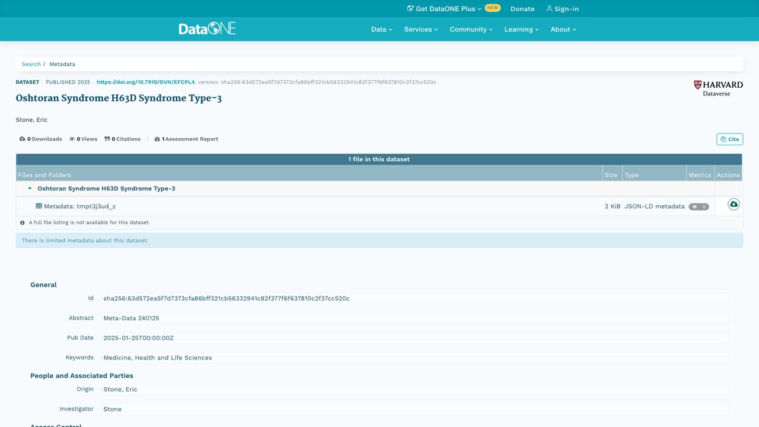The height and width of the screenshot is (427, 759).
Task: Expand the Community dropdown menu
Action: click(471, 29)
